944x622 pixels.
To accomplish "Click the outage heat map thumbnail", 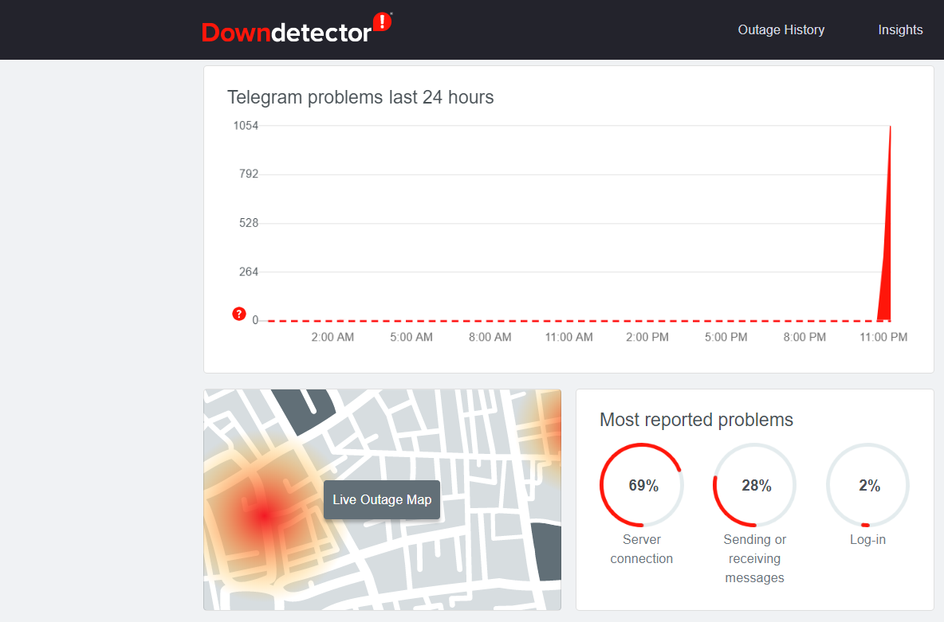I will (x=382, y=499).
